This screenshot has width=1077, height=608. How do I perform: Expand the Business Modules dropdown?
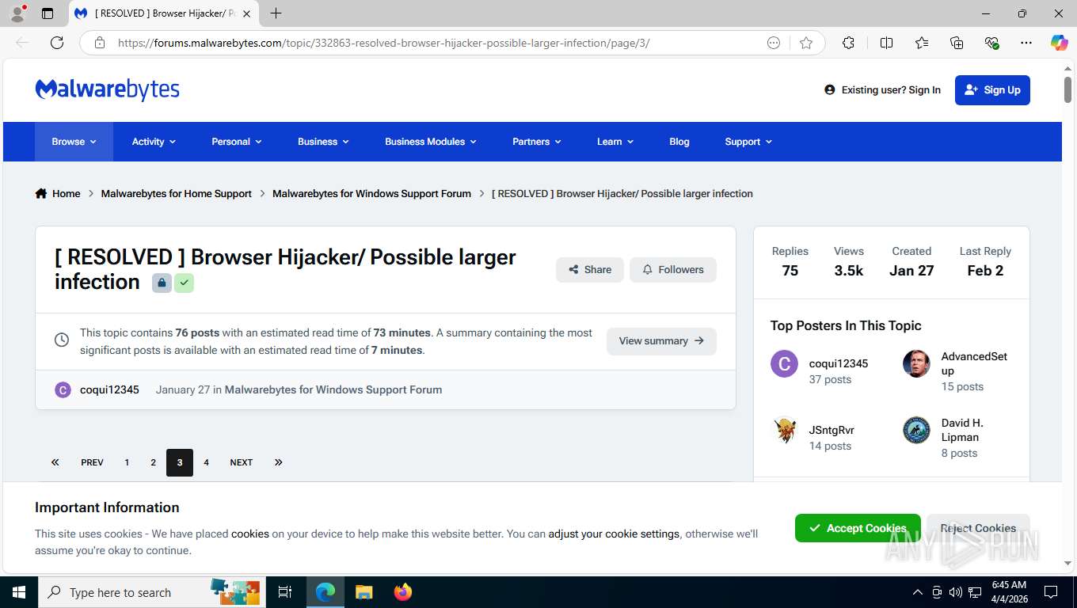pos(431,142)
